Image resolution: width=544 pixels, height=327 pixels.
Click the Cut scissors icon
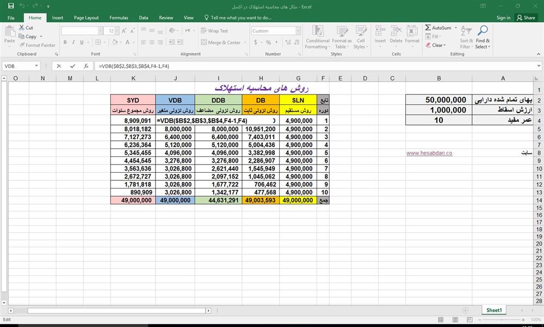(22, 28)
